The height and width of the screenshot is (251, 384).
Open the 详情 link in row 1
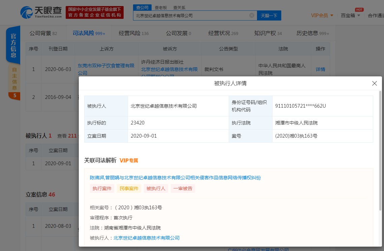click(320, 69)
